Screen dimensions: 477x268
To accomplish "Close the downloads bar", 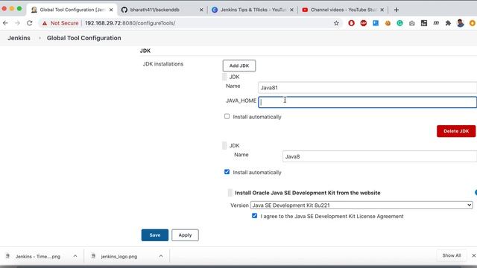I will tap(474, 255).
